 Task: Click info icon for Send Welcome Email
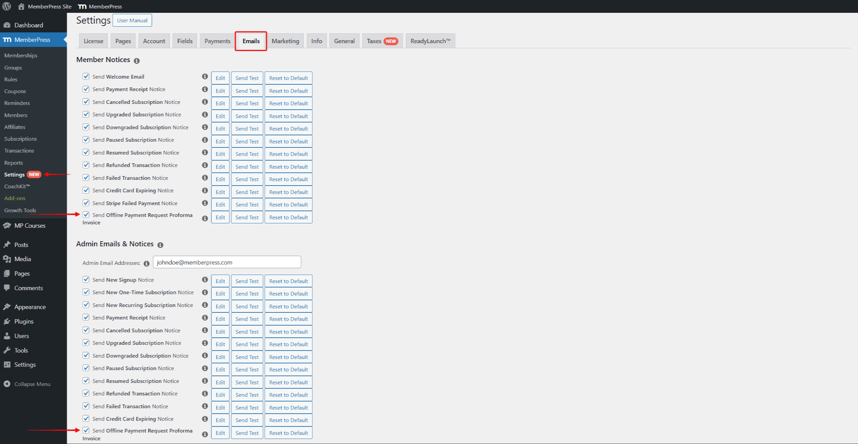click(x=205, y=77)
